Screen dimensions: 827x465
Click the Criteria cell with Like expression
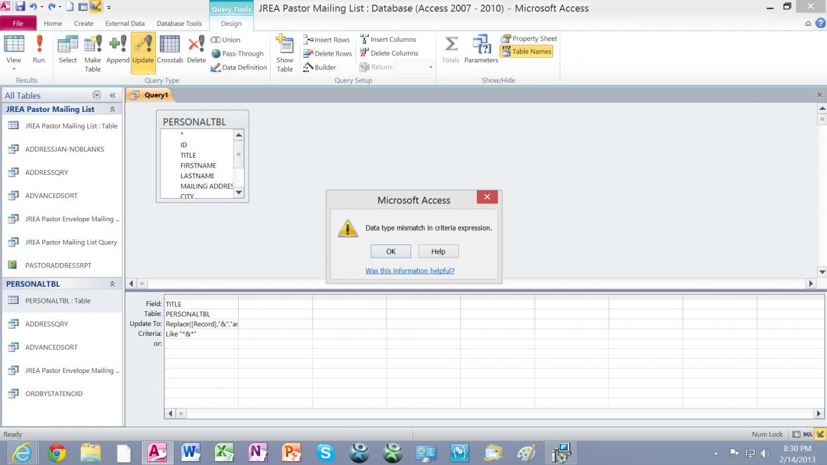[x=201, y=334]
